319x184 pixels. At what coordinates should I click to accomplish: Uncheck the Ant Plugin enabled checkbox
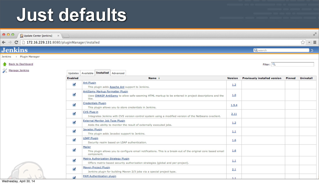tap(74, 85)
